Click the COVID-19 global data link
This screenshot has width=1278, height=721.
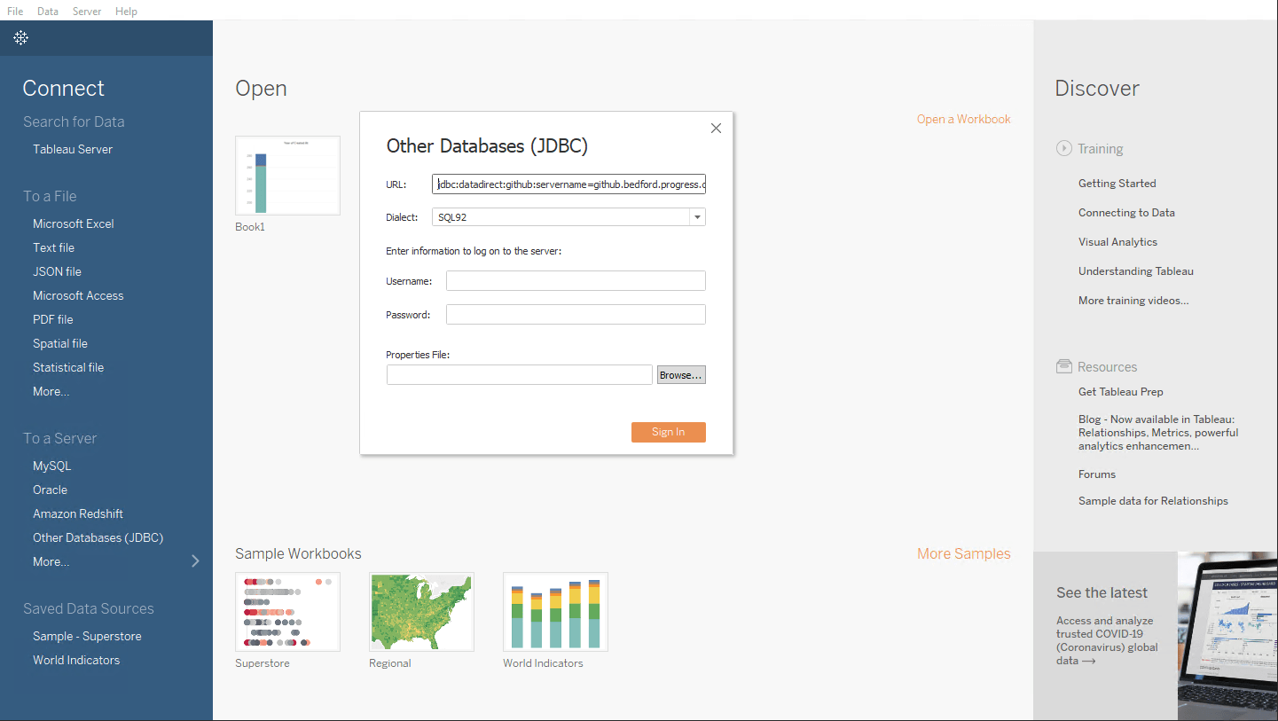pyautogui.click(x=1107, y=640)
